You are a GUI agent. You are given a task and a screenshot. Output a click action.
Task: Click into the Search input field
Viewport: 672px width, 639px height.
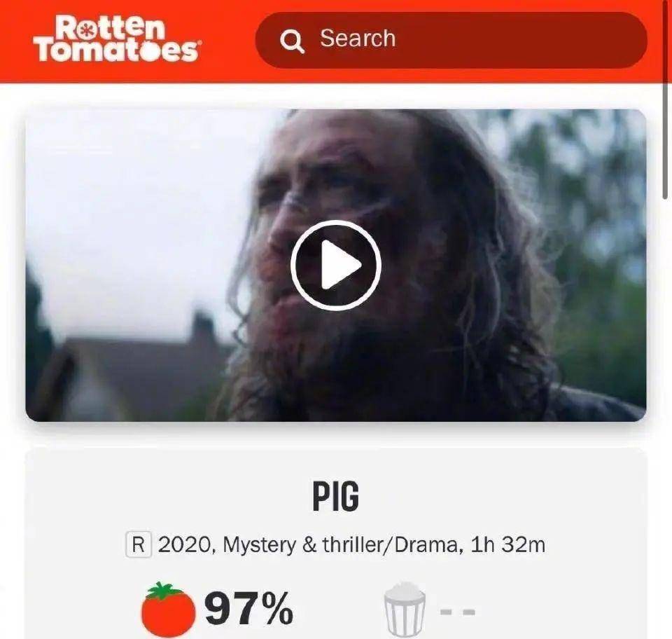451,40
